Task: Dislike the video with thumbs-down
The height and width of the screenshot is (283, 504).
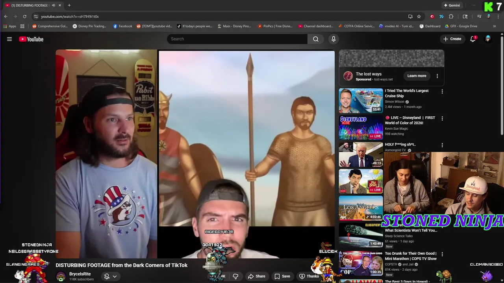Action: pos(235,276)
